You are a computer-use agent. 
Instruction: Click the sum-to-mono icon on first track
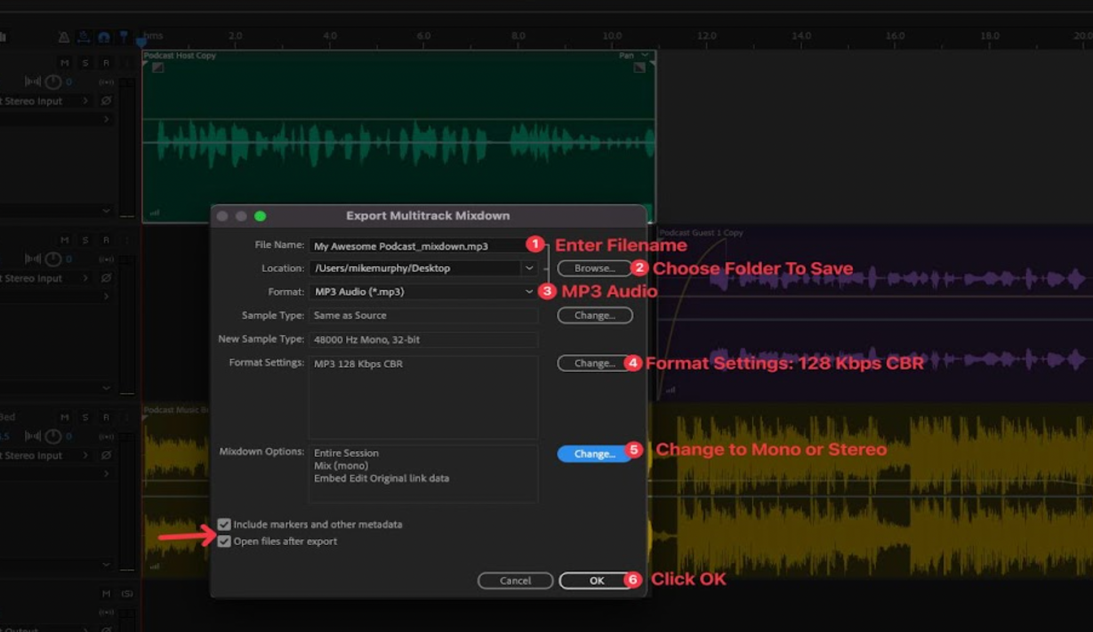pyautogui.click(x=106, y=82)
